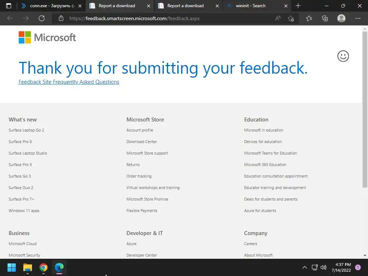Click the smiley feedback icon

click(x=343, y=56)
